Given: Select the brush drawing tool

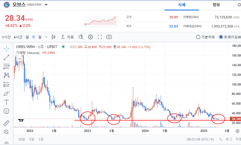Looking at the screenshot, I should [x=6, y=93].
